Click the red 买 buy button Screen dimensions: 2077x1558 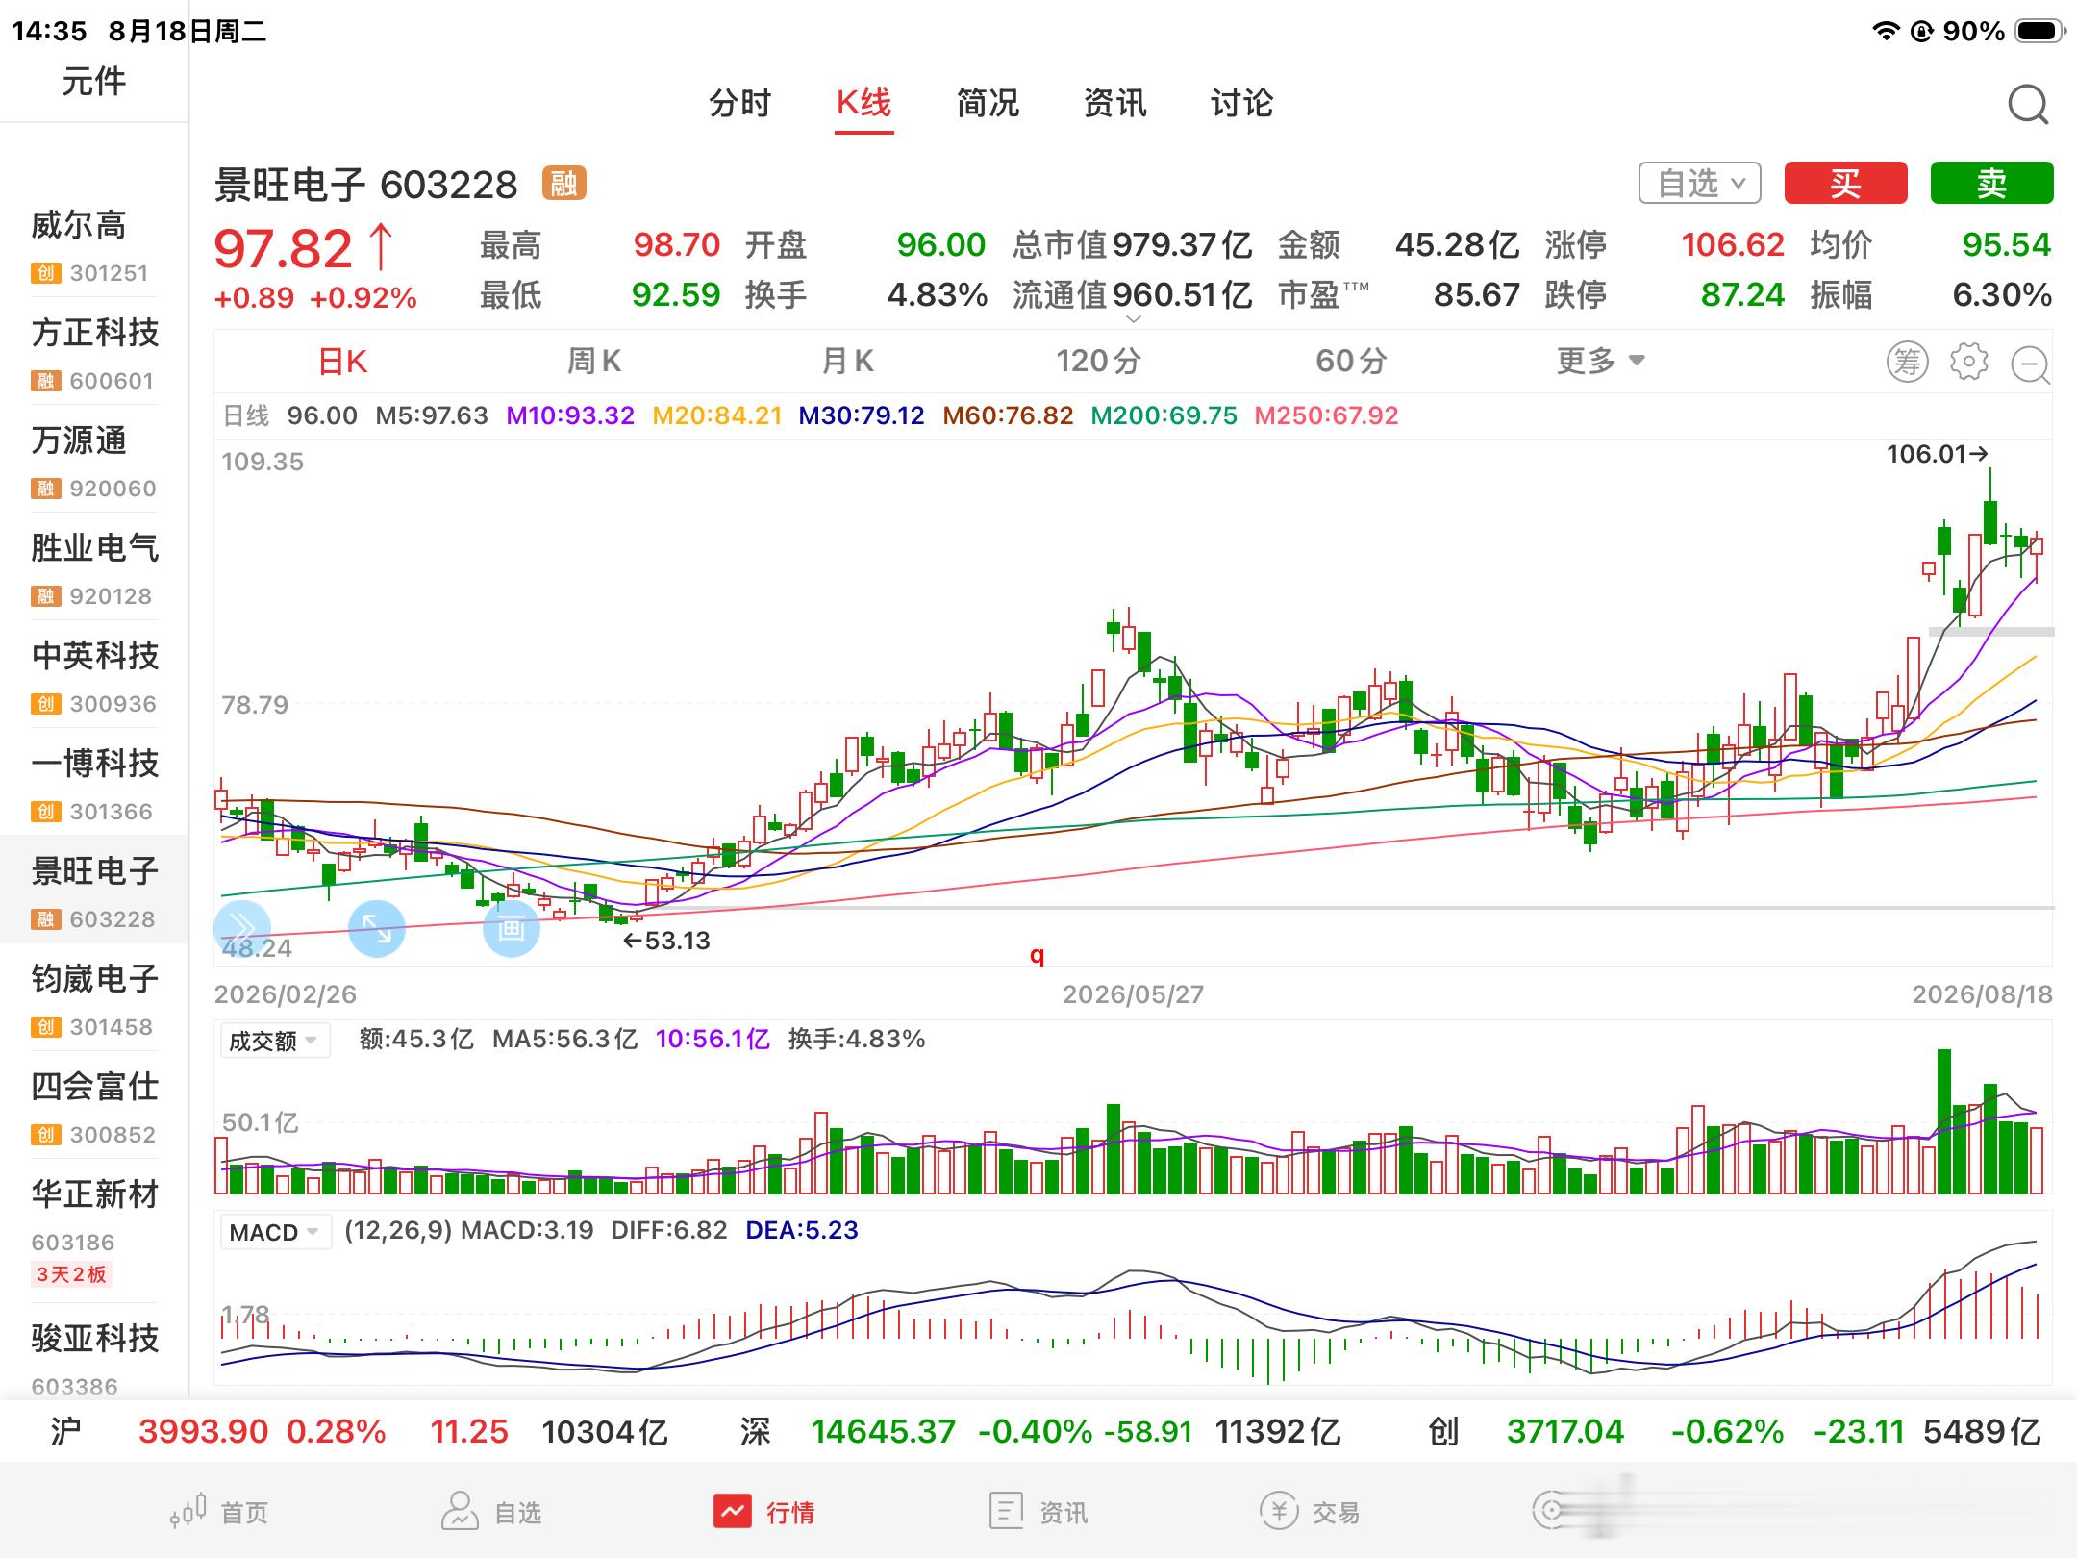click(x=1845, y=183)
